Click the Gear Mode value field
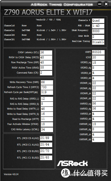Viewport: 111px width, 181px height. pos(98,37)
